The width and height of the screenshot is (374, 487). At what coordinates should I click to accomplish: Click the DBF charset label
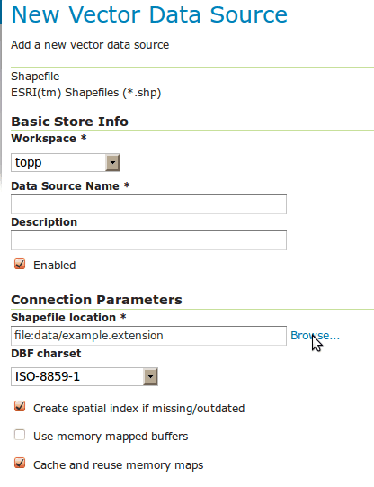pos(46,354)
